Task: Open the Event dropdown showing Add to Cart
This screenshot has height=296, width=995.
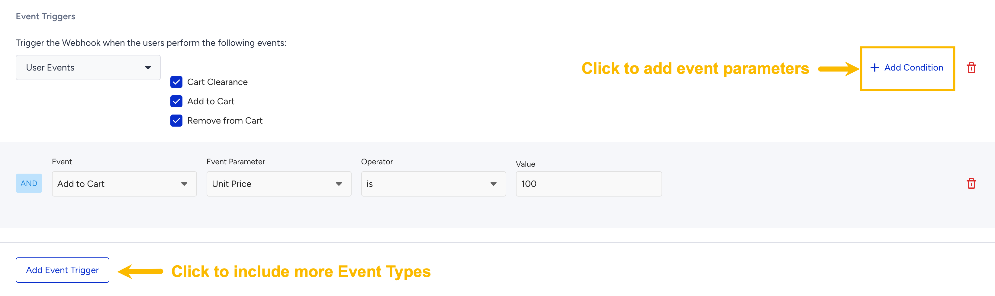Action: tap(124, 184)
